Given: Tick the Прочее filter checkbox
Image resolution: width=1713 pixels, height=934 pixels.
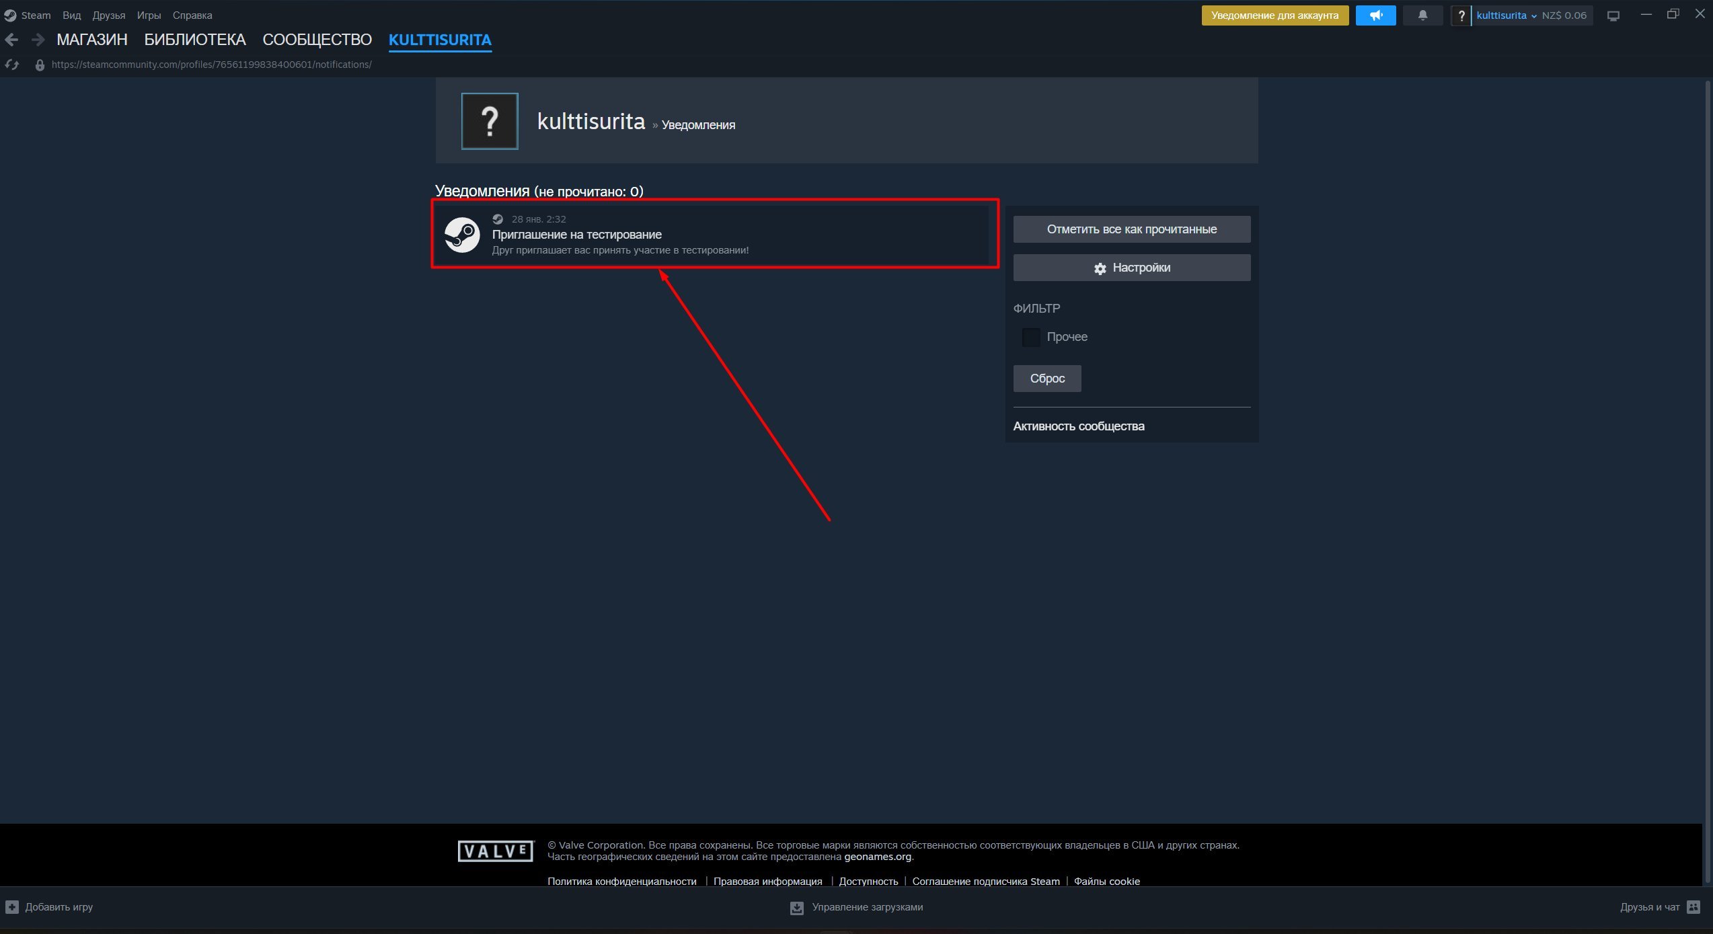Looking at the screenshot, I should [1031, 337].
